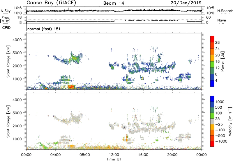The image size is (233, 161).
Task: Click the power panel 'Slant Range [km]' label
Action: click(8, 61)
